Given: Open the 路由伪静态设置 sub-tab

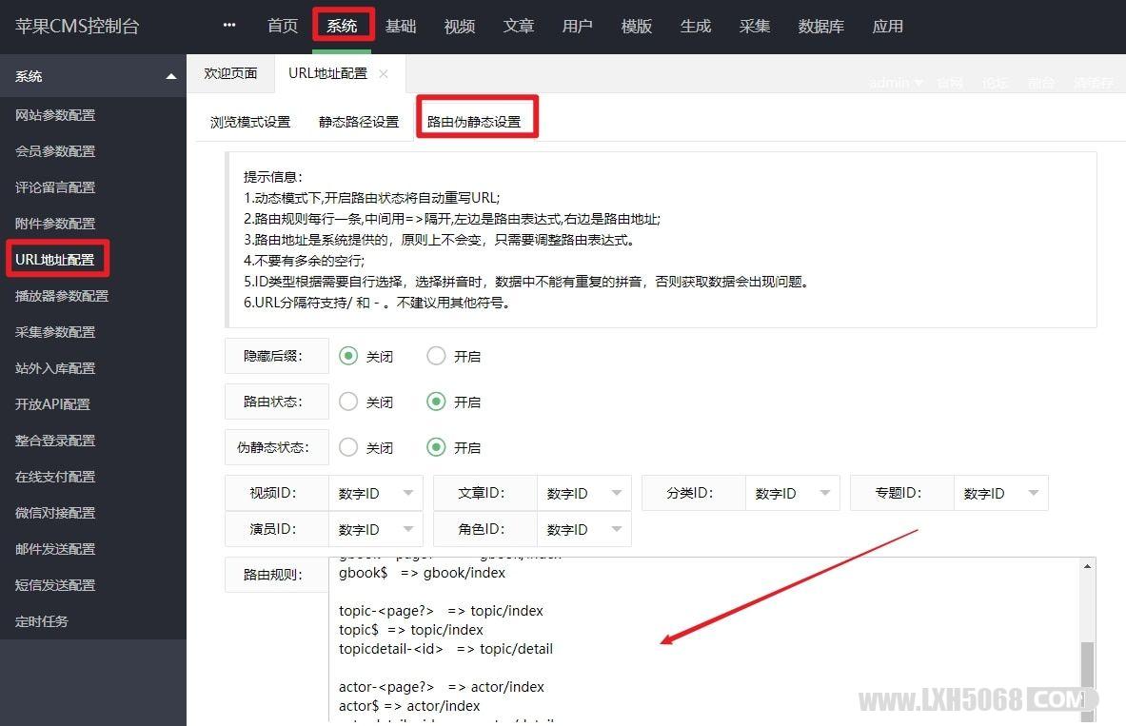Looking at the screenshot, I should point(474,122).
